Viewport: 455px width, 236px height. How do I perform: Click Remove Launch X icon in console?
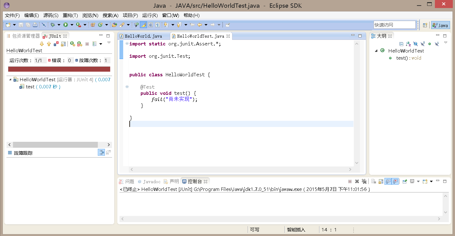click(357, 181)
